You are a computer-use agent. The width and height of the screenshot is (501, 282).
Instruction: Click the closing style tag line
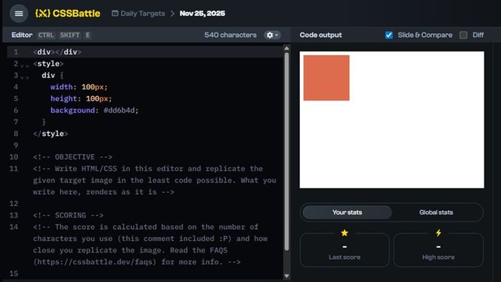click(51, 134)
